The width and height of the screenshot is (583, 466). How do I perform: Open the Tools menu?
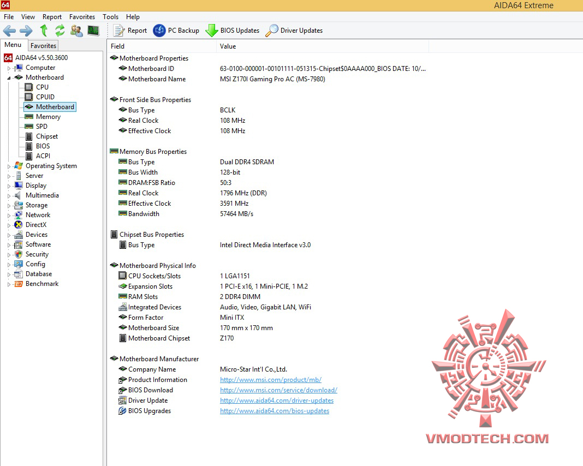(x=110, y=17)
